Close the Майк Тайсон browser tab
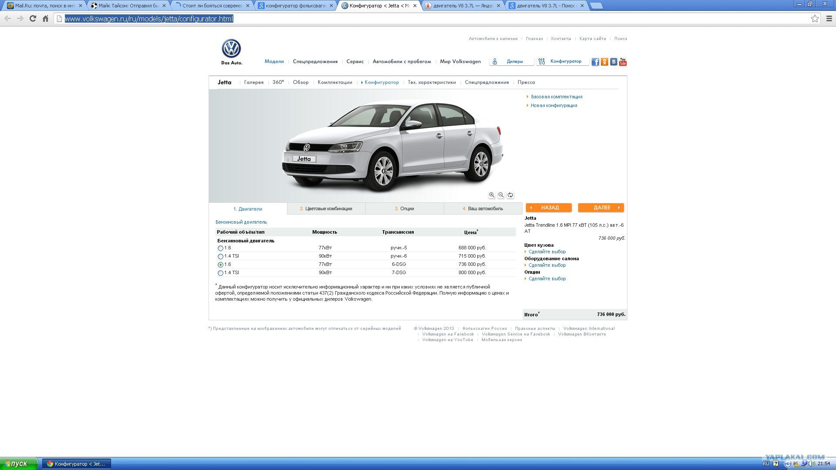 (164, 6)
